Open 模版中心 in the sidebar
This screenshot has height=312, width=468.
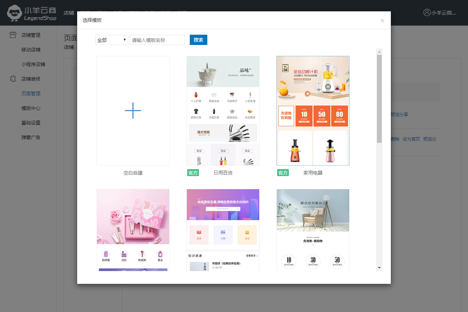pyautogui.click(x=31, y=108)
